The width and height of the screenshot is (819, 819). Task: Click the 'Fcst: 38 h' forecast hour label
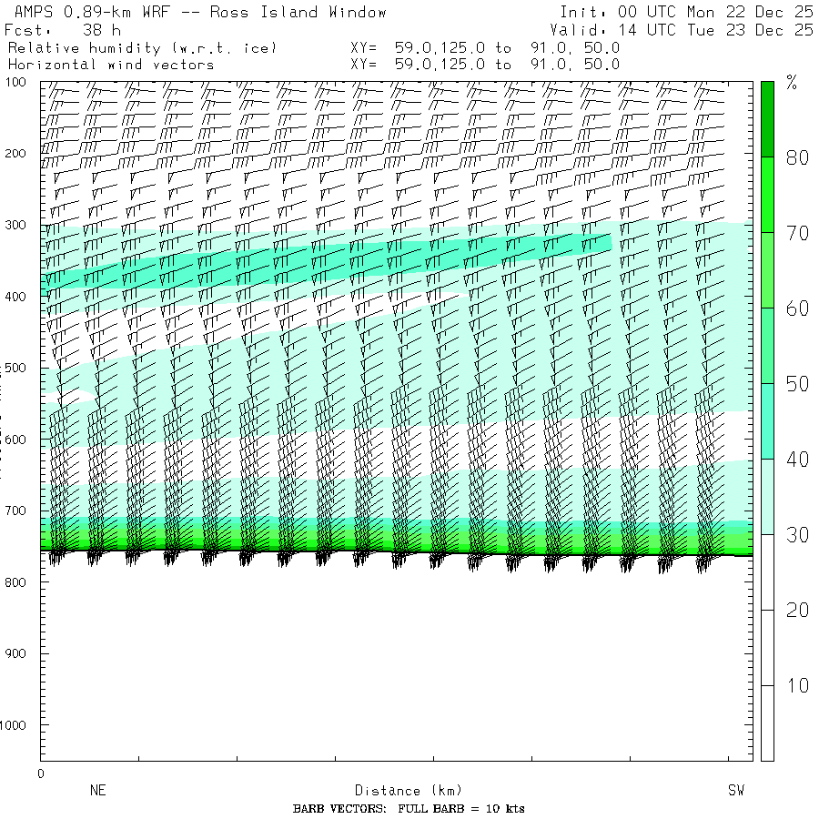(x=63, y=30)
